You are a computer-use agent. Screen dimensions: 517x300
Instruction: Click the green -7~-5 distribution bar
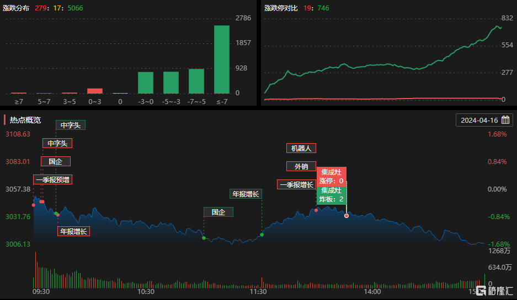(196, 81)
